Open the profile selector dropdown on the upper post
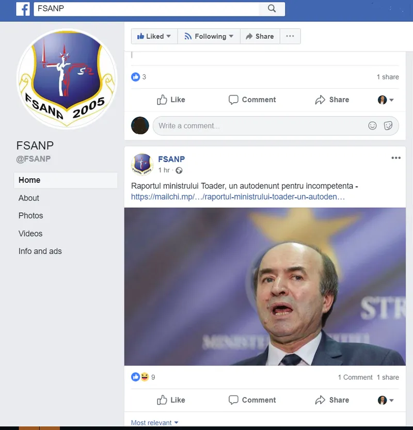 386,100
